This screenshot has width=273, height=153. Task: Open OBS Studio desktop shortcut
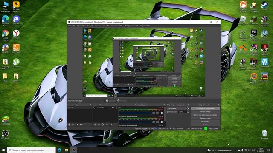5,134
